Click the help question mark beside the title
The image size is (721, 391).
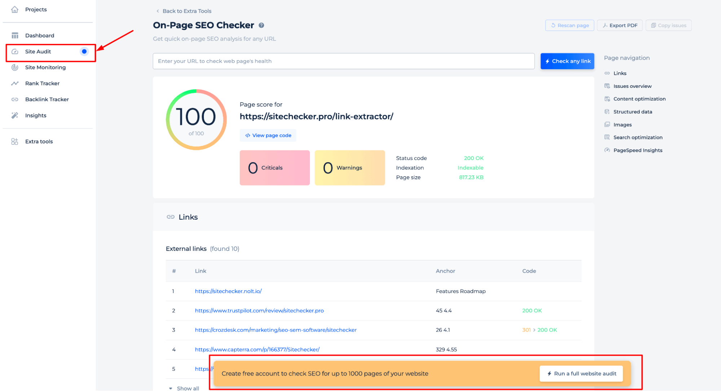(x=261, y=25)
